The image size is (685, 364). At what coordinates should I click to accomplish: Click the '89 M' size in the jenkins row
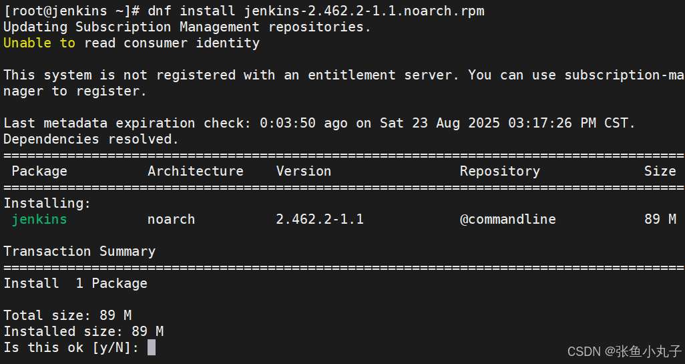coord(660,219)
